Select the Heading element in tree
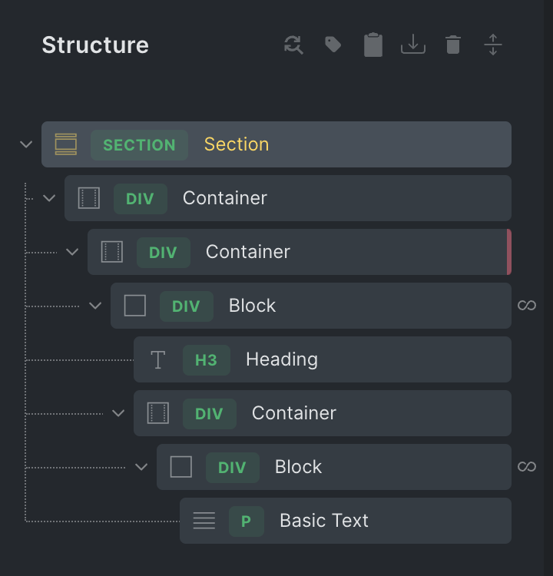 tap(282, 359)
